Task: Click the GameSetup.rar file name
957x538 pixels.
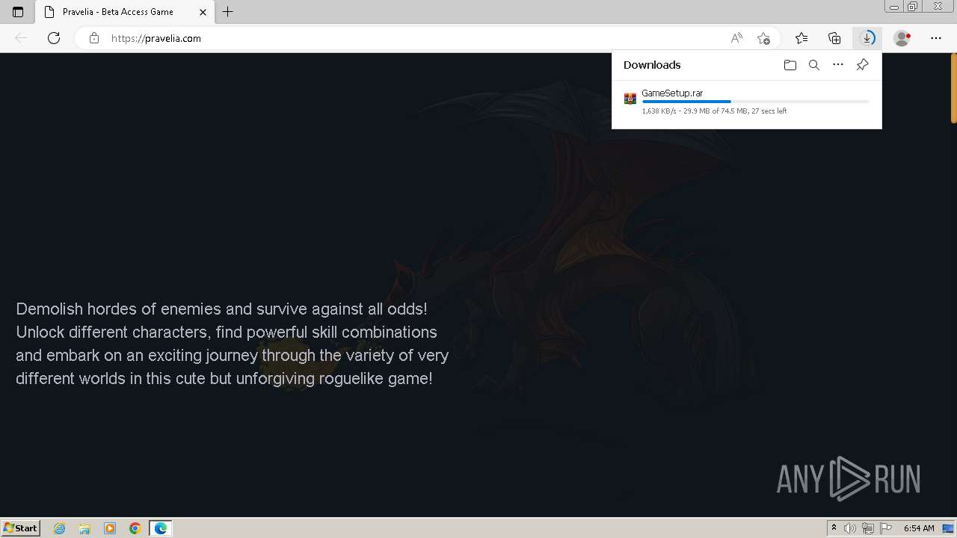Action: pos(672,93)
